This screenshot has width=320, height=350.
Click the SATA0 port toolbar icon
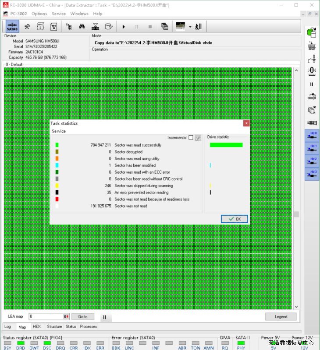point(12,26)
